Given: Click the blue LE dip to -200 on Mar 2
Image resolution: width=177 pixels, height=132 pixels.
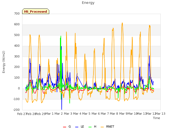Looking at the screenshot, I should 62,109.
